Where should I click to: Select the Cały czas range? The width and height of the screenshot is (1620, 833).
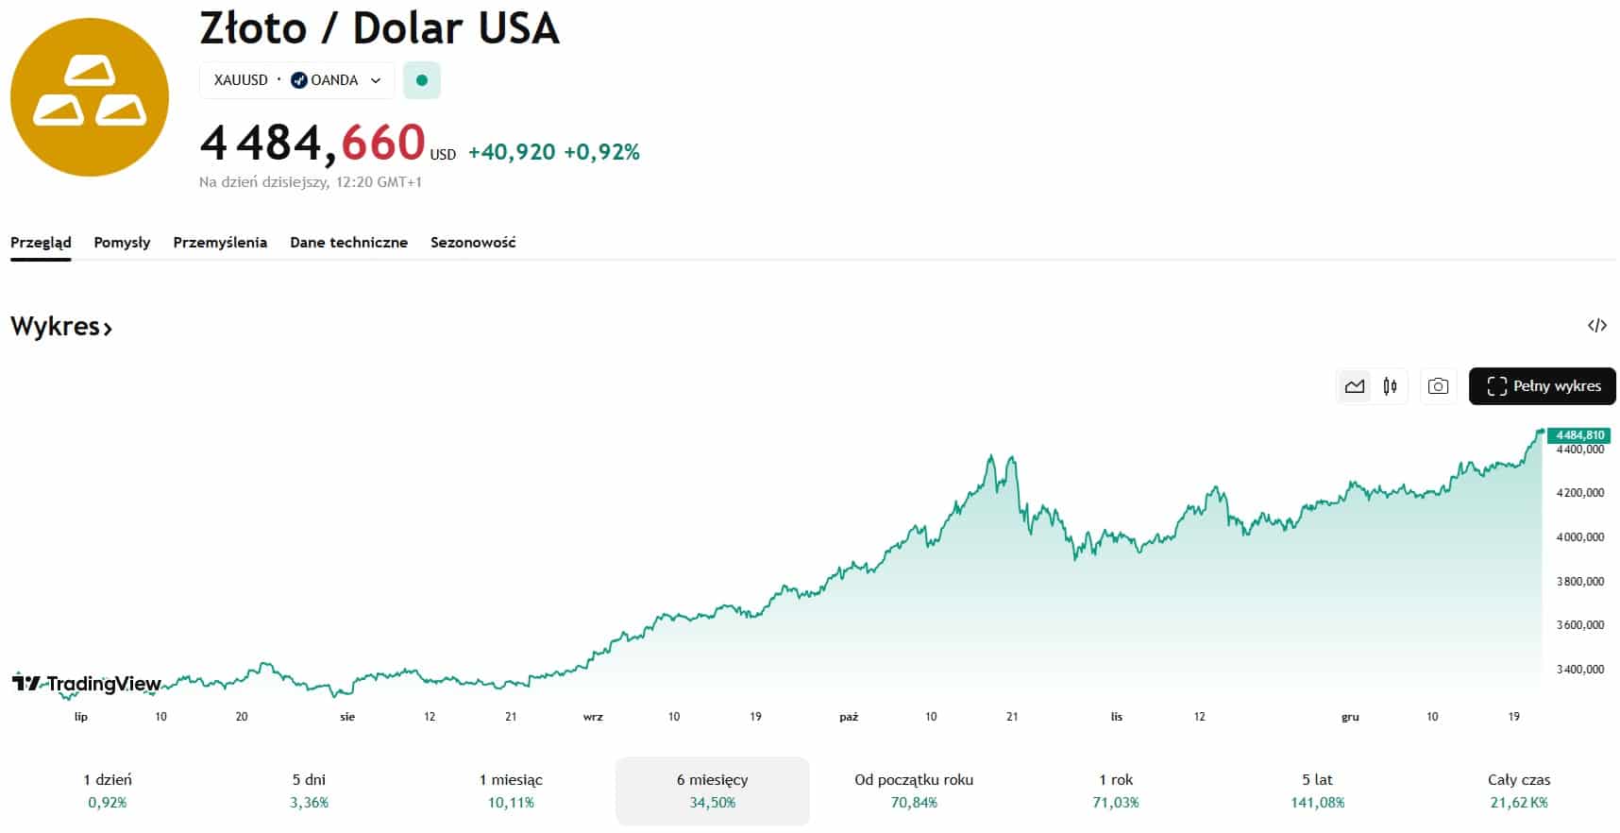pos(1519,790)
